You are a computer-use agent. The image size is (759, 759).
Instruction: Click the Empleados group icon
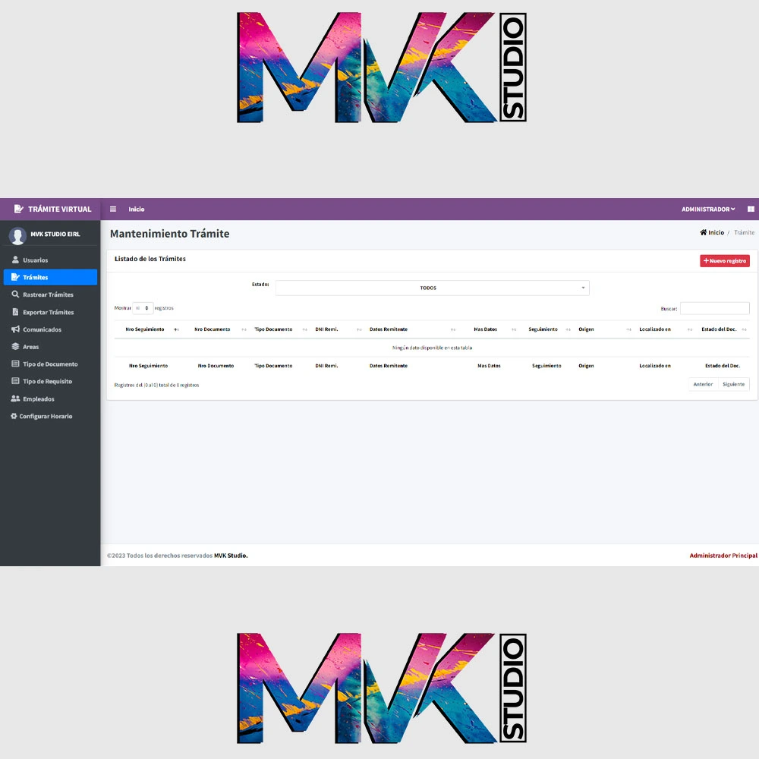15,399
